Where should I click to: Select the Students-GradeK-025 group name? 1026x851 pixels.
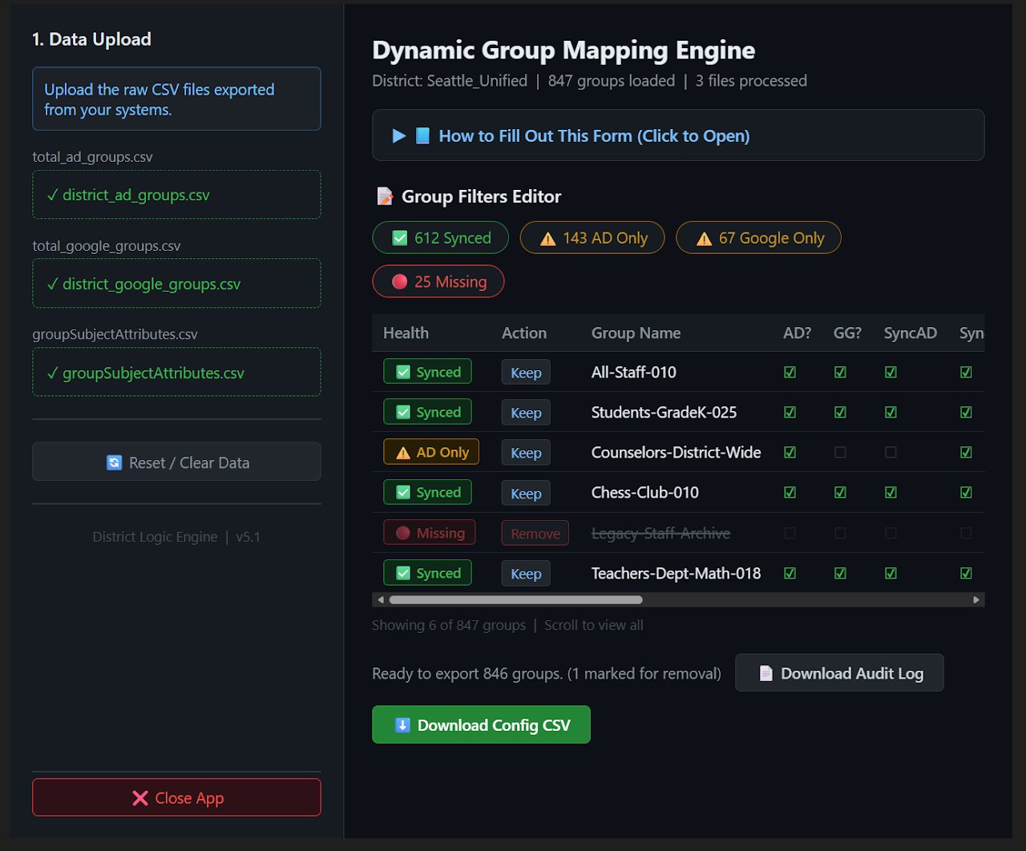[x=664, y=412]
